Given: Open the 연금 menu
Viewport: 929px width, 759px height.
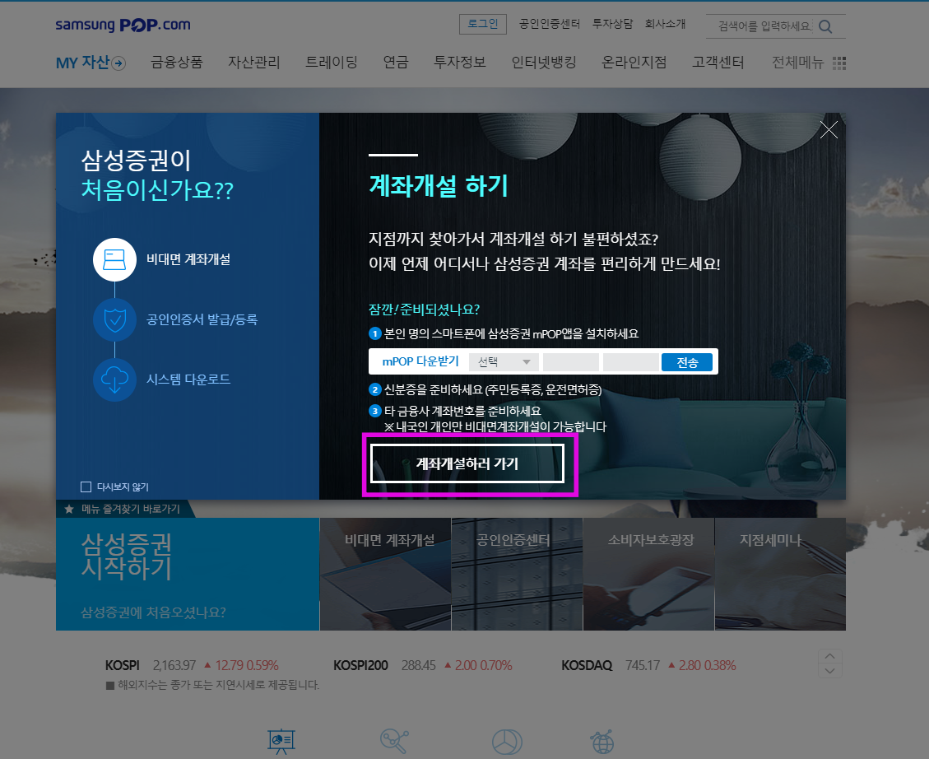Looking at the screenshot, I should click(396, 63).
